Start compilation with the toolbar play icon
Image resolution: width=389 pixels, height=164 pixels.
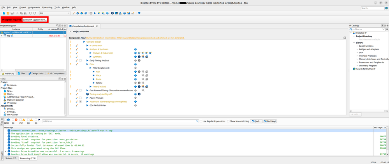(x=95, y=13)
